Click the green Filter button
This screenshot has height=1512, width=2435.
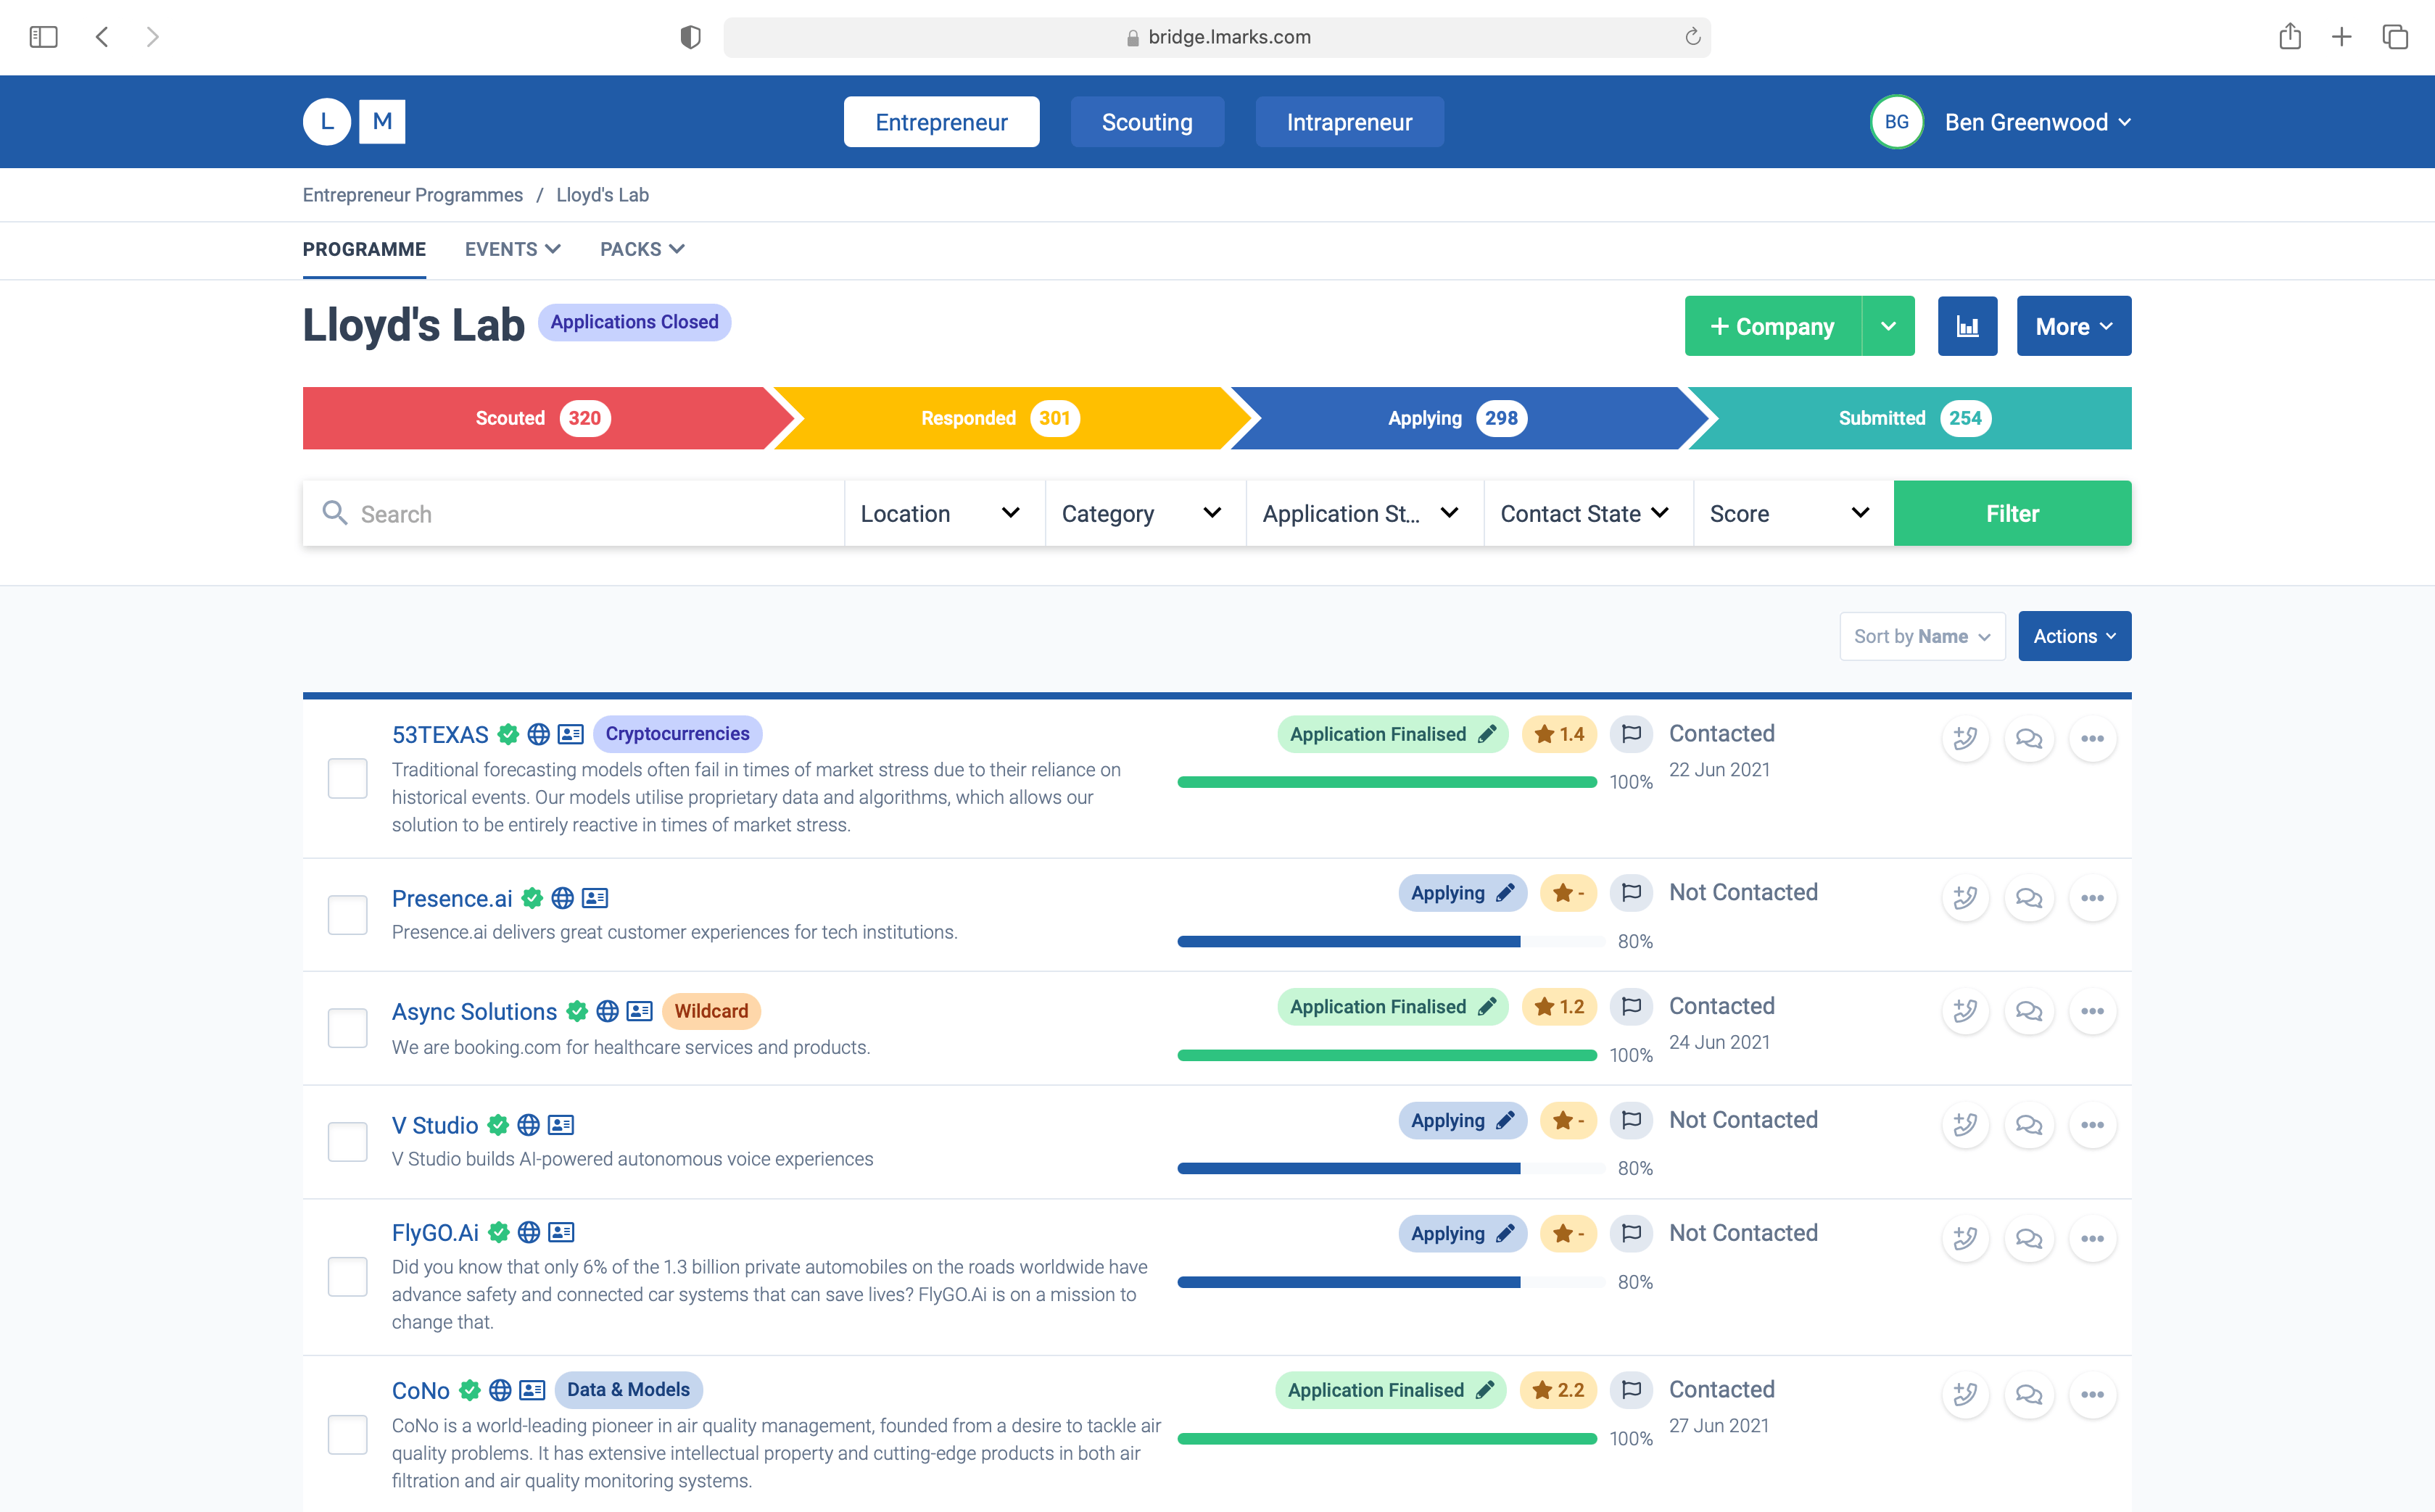[x=2012, y=513]
